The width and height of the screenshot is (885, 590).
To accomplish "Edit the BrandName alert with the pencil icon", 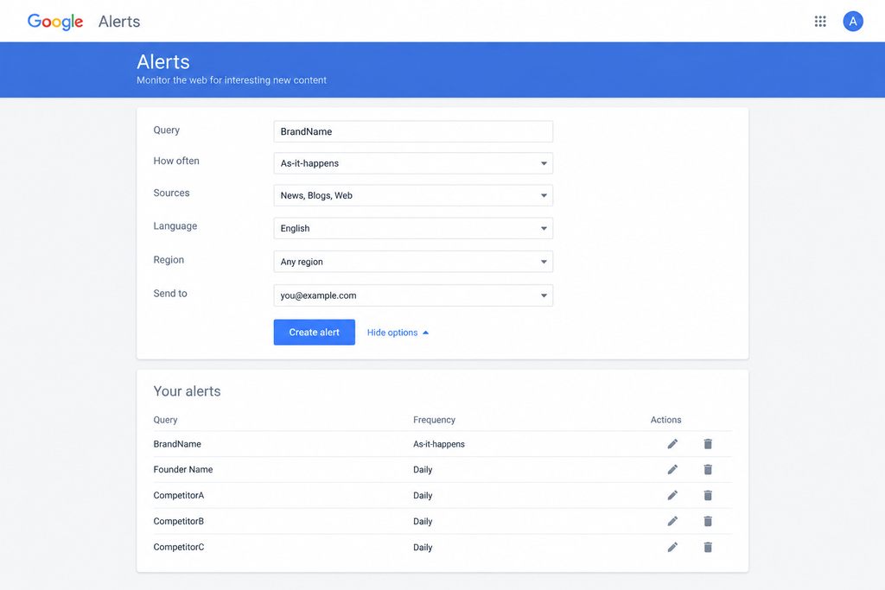I will [x=672, y=444].
